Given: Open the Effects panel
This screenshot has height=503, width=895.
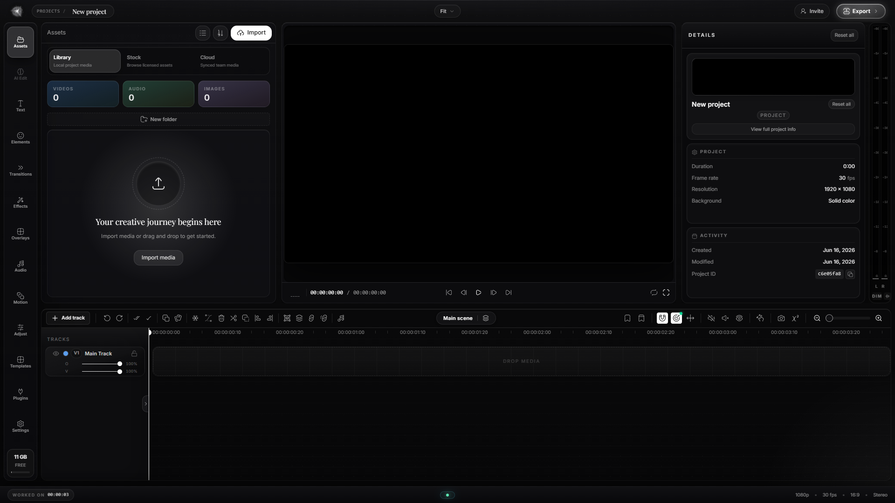Looking at the screenshot, I should pyautogui.click(x=21, y=203).
